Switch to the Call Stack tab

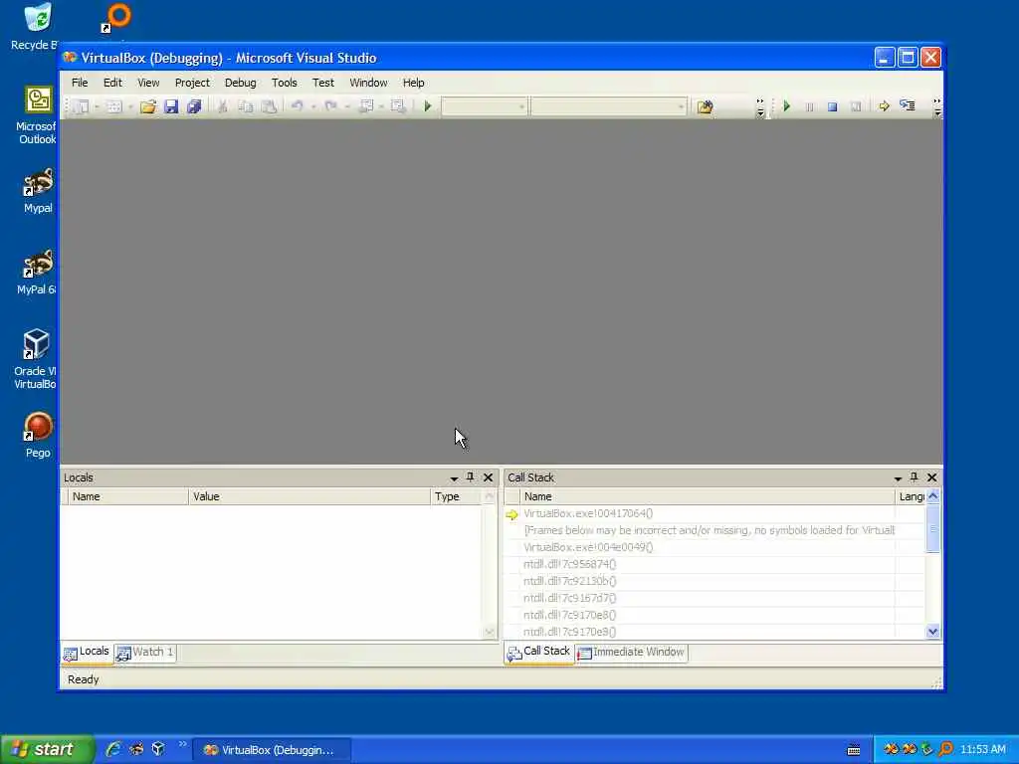tap(538, 653)
